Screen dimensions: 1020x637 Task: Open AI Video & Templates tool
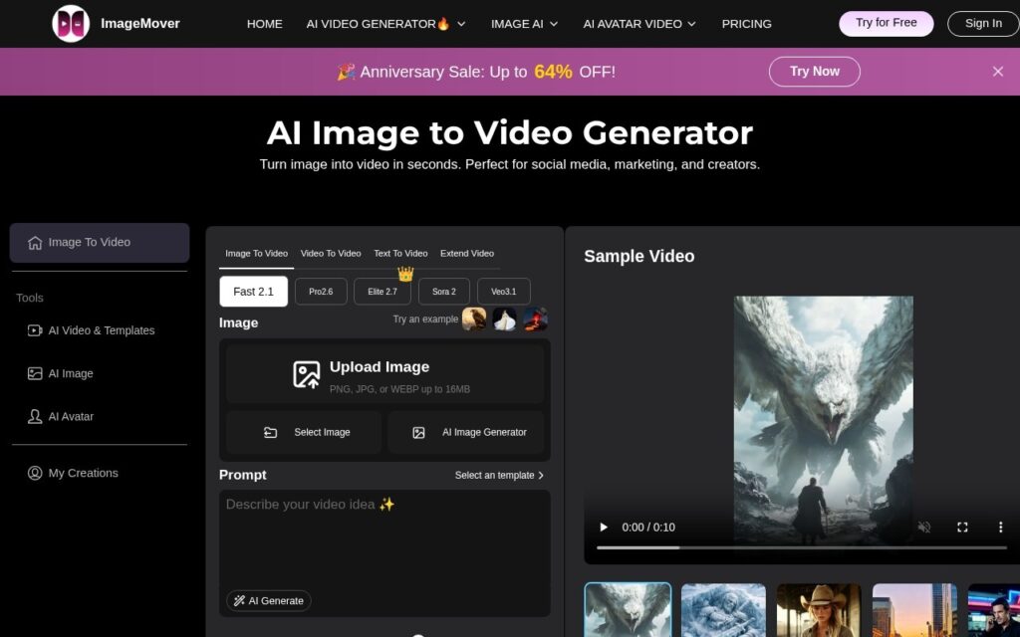click(x=91, y=330)
